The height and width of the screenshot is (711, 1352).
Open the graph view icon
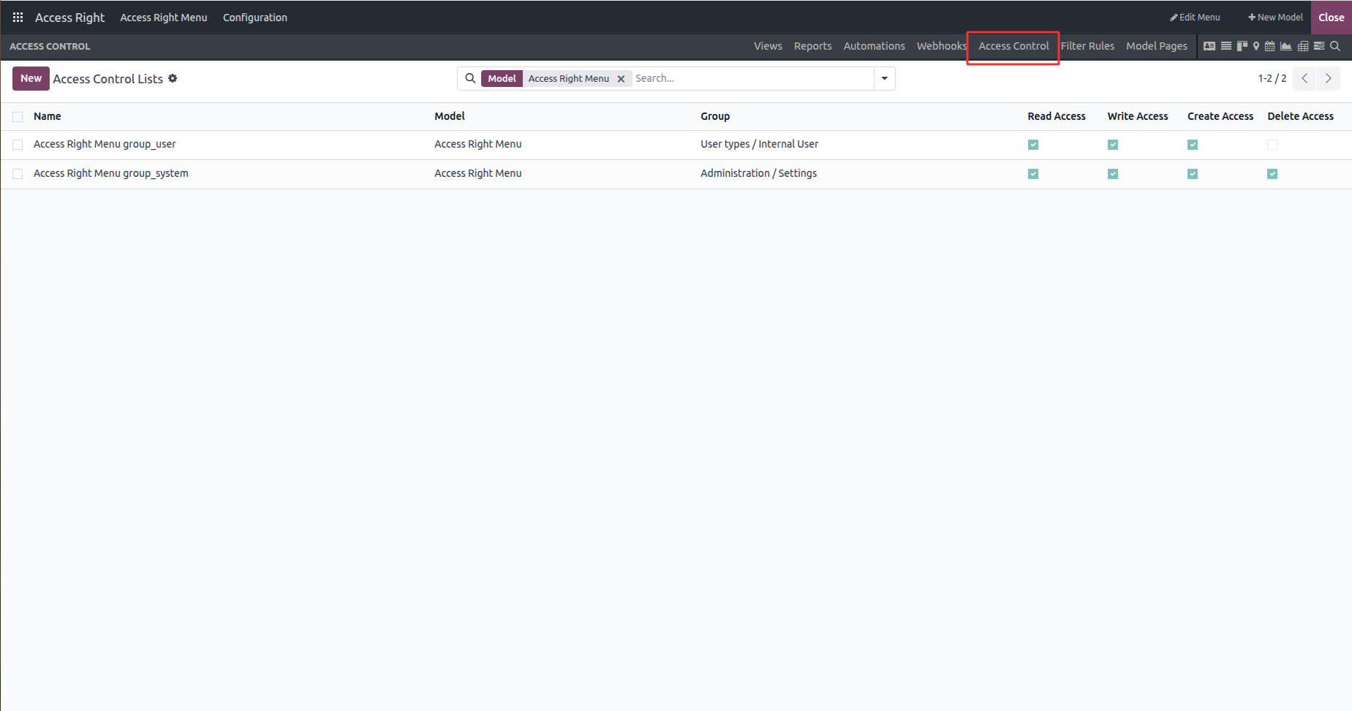tap(1285, 46)
